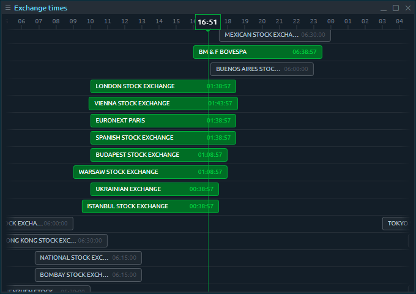
Task: Minimize the Exchange times panel
Action: pyautogui.click(x=384, y=8)
